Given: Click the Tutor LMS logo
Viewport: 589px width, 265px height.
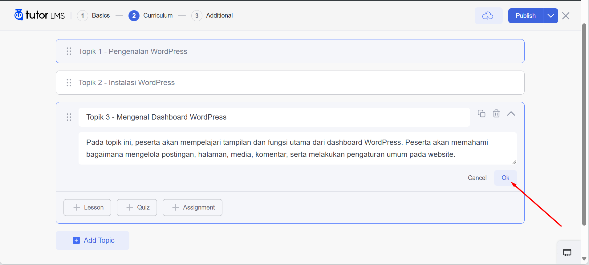Looking at the screenshot, I should (39, 15).
